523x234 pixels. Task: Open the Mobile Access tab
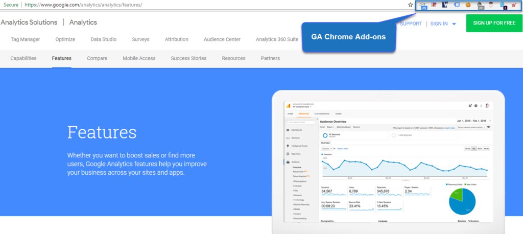[x=139, y=58]
